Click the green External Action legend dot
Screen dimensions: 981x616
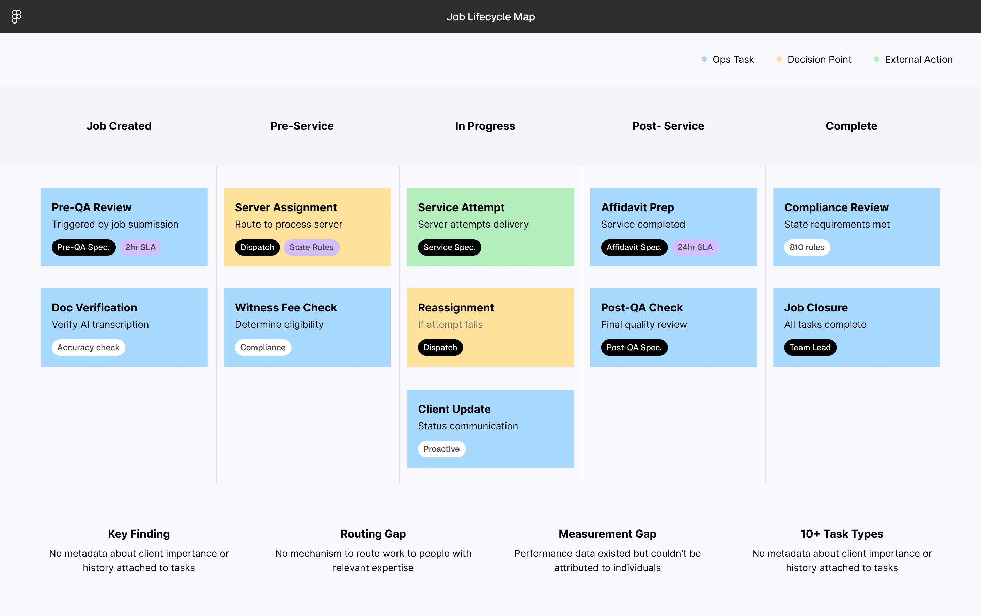coord(876,59)
